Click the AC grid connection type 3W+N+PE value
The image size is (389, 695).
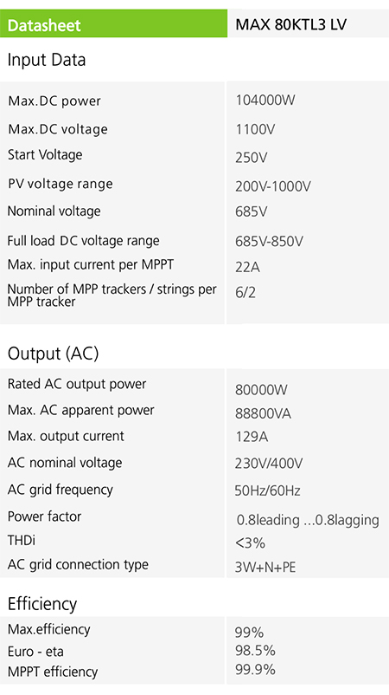pyautogui.click(x=265, y=568)
